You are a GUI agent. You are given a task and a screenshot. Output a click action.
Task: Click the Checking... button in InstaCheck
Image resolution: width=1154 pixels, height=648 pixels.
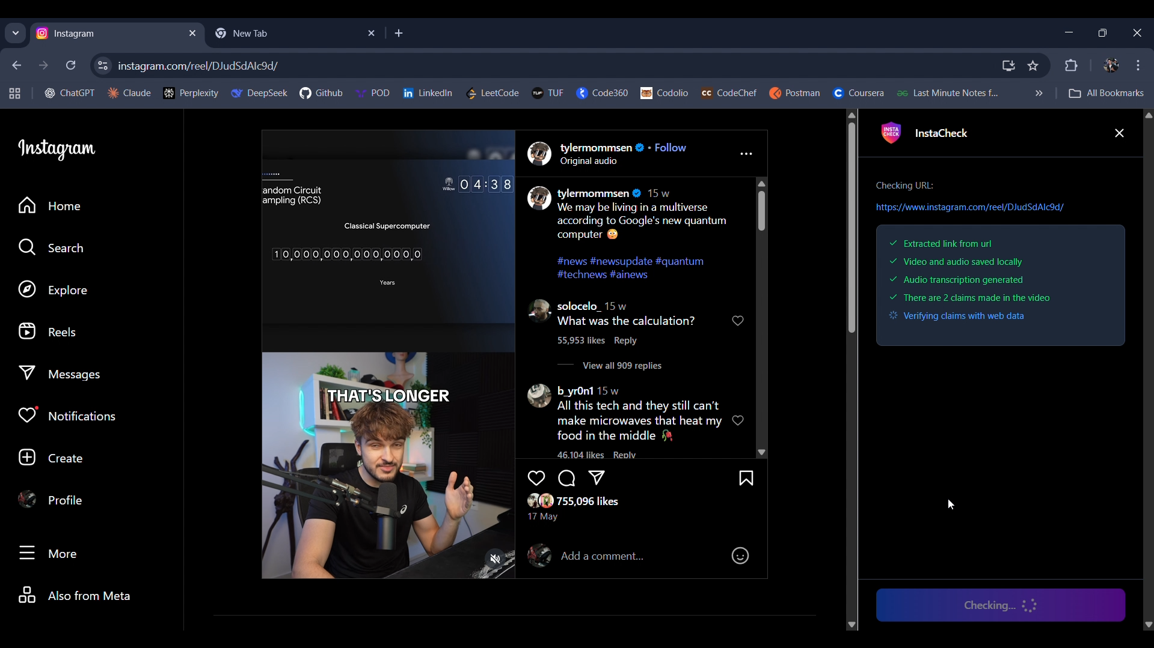(x=1000, y=605)
